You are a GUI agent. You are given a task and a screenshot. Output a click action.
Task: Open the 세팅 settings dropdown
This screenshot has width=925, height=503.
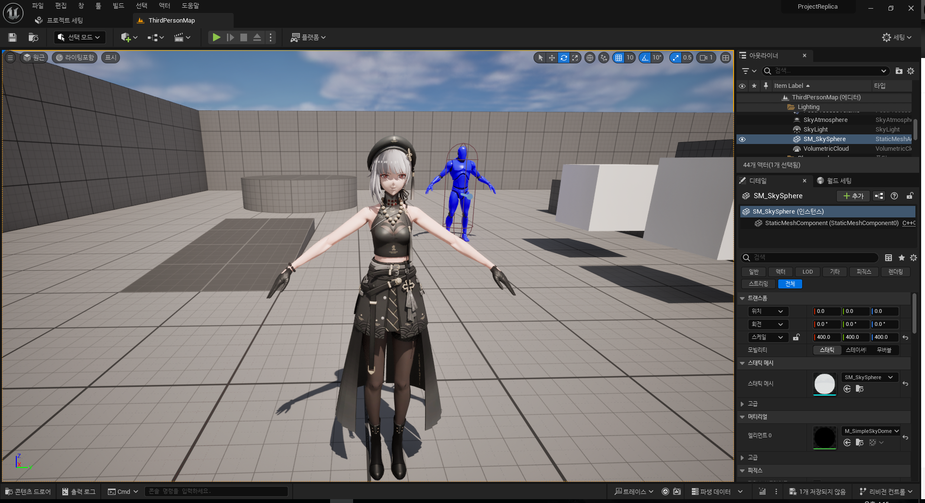point(897,37)
